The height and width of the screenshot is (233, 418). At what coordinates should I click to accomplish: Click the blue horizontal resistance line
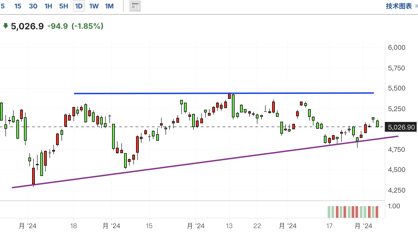[x=224, y=93]
